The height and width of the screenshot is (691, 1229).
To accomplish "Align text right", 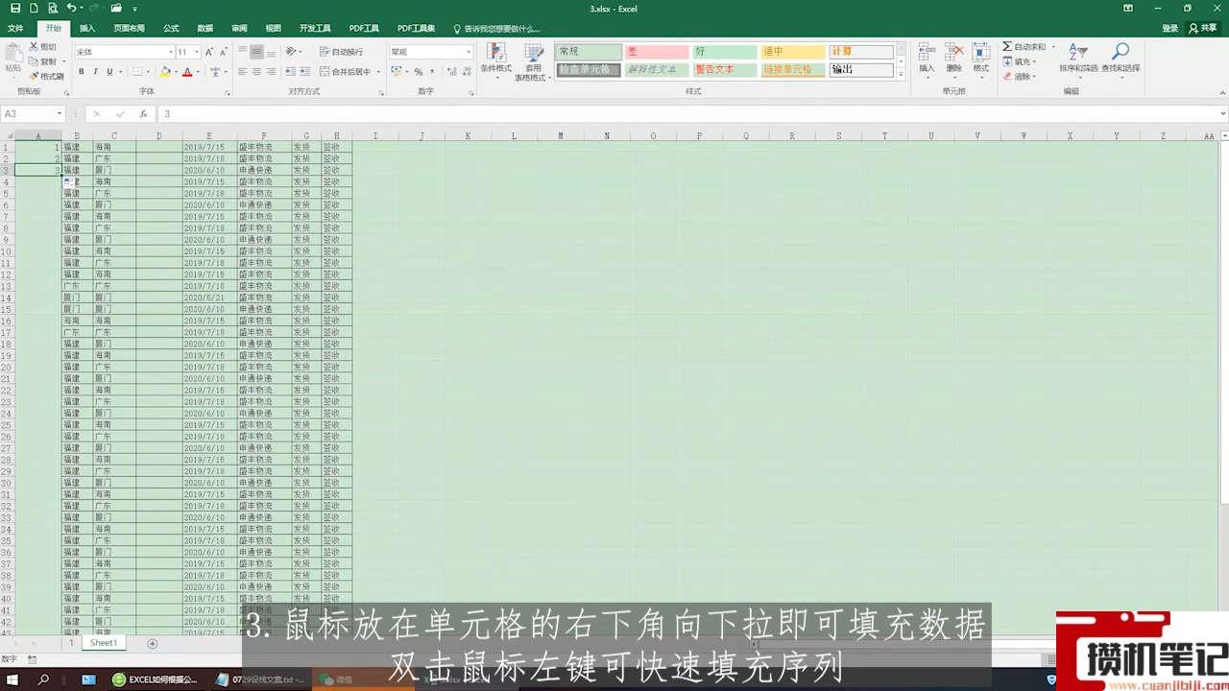I will (271, 72).
